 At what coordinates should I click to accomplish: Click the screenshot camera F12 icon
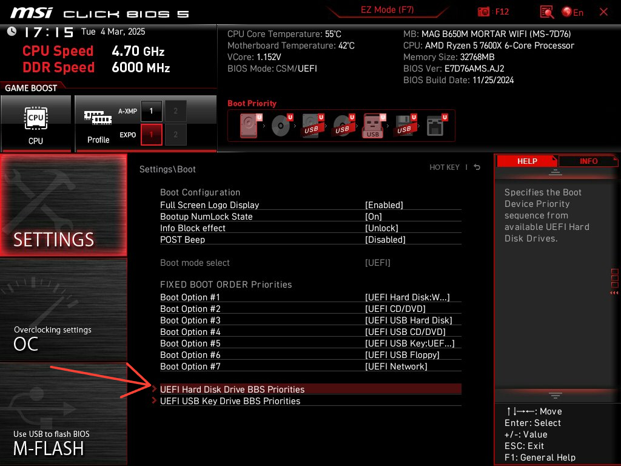click(x=483, y=12)
